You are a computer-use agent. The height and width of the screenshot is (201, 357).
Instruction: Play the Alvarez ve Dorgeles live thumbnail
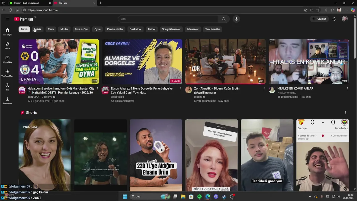pyautogui.click(x=142, y=62)
